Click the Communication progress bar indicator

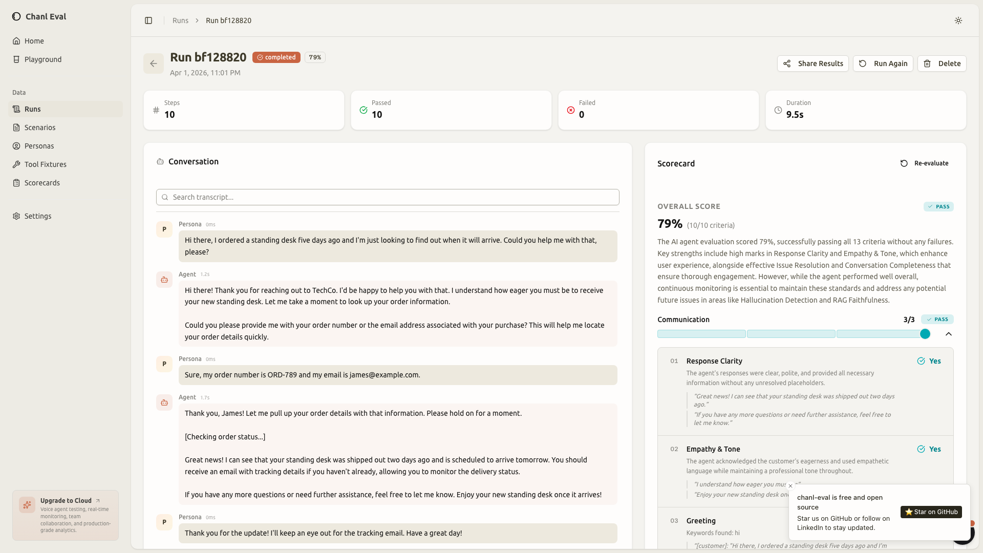pos(925,333)
